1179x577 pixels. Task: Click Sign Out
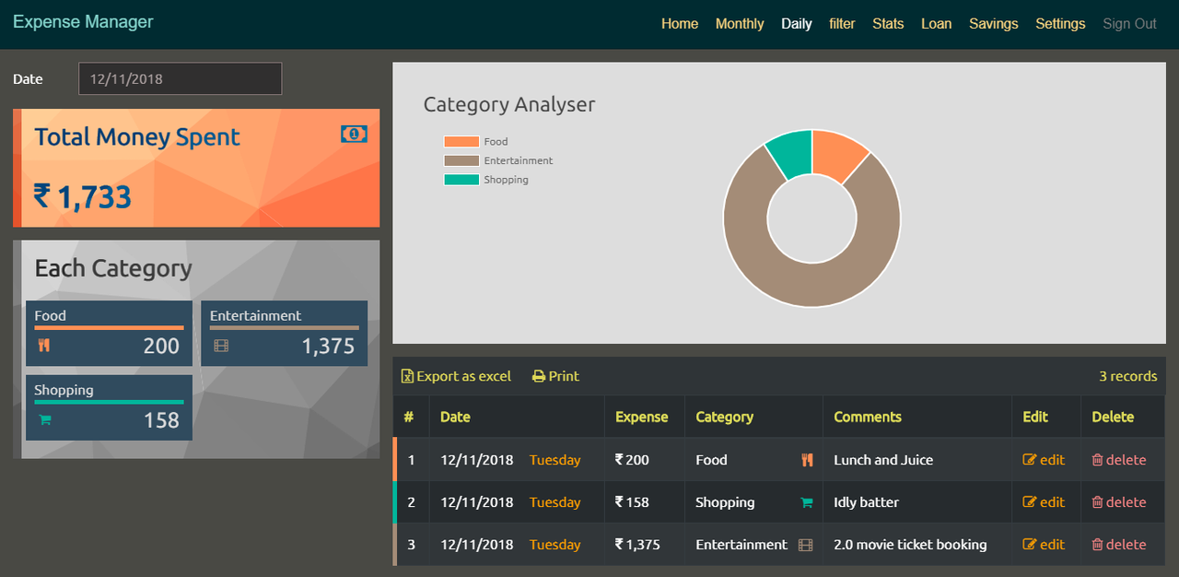(1129, 24)
